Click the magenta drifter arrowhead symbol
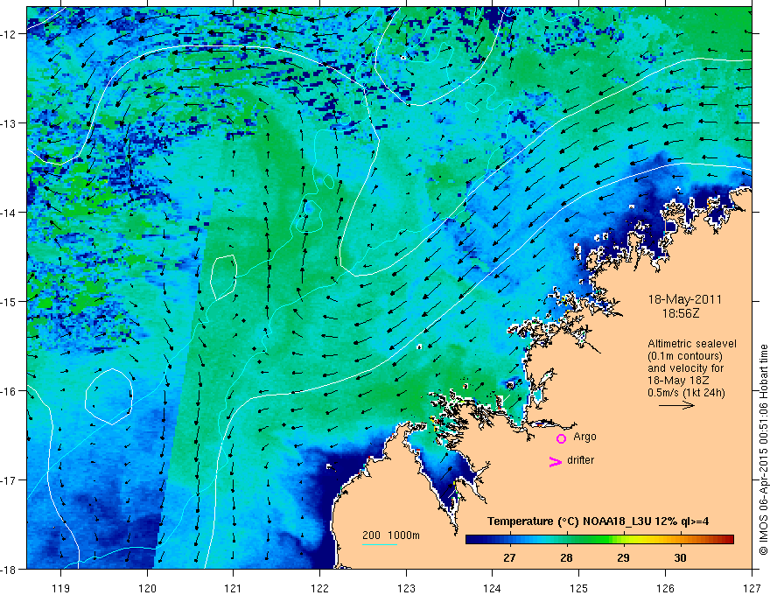The width and height of the screenshot is (770, 595). coord(556,461)
